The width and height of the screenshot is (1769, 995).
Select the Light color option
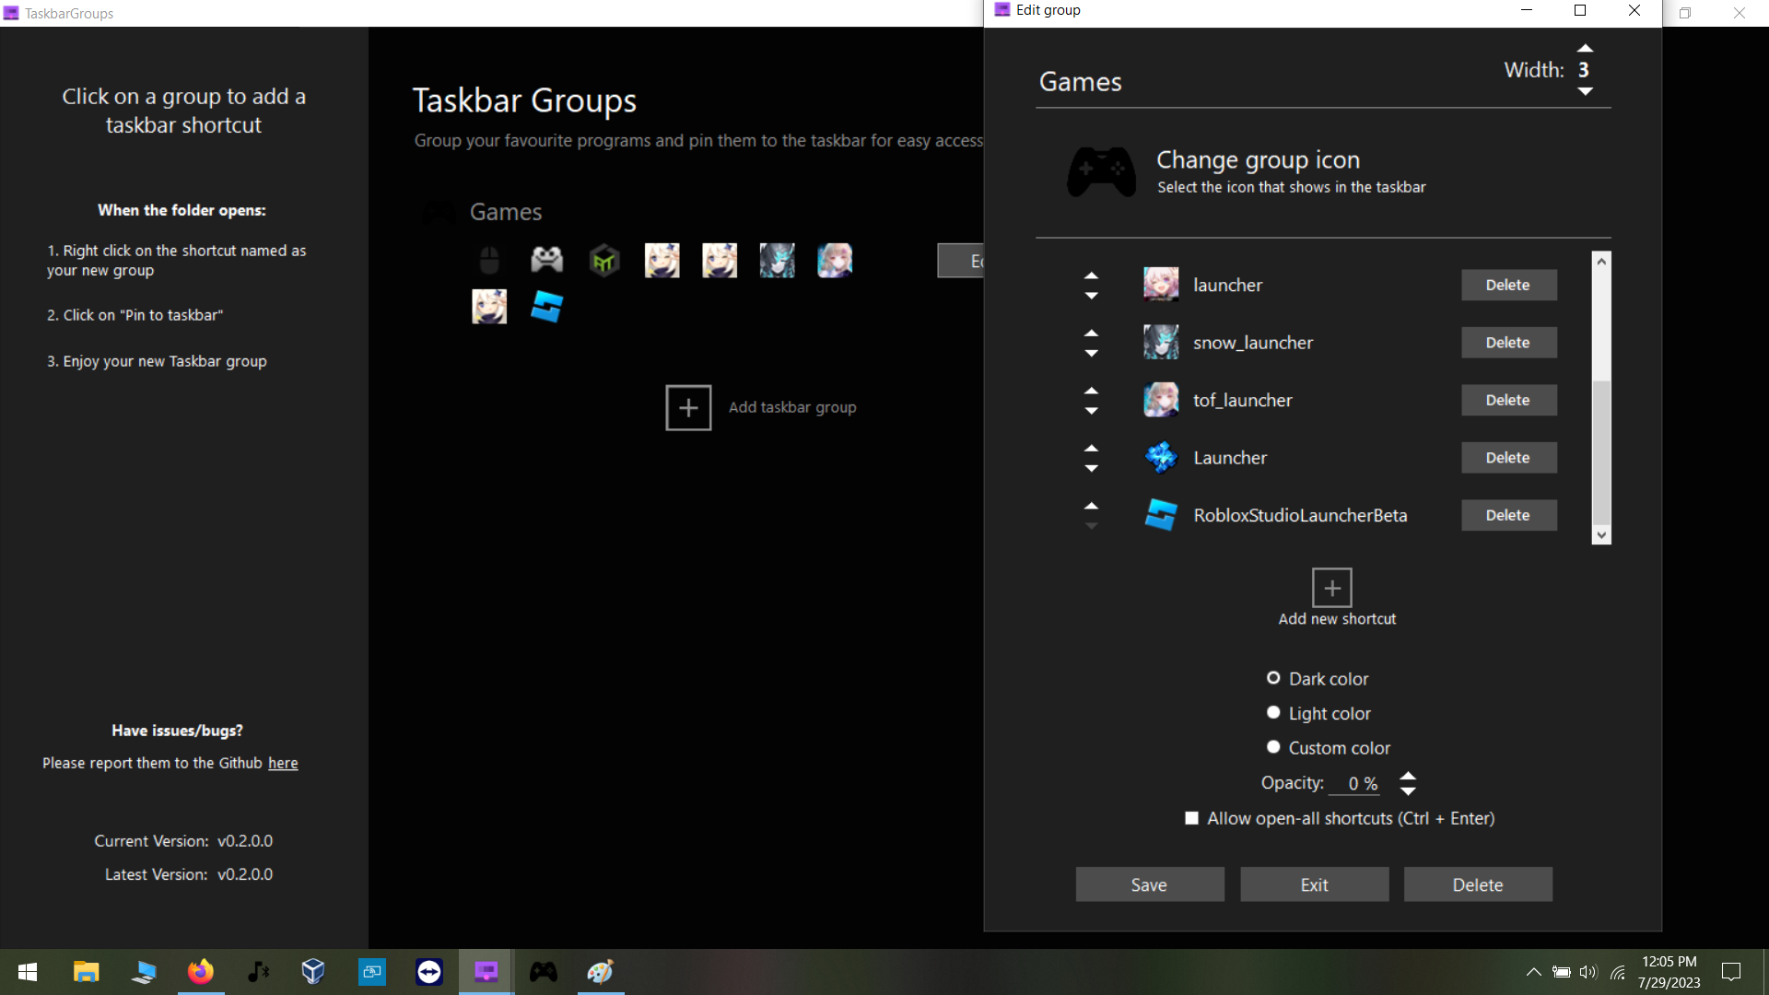coord(1273,712)
